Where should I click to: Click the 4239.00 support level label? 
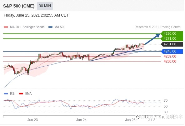pos(170,56)
